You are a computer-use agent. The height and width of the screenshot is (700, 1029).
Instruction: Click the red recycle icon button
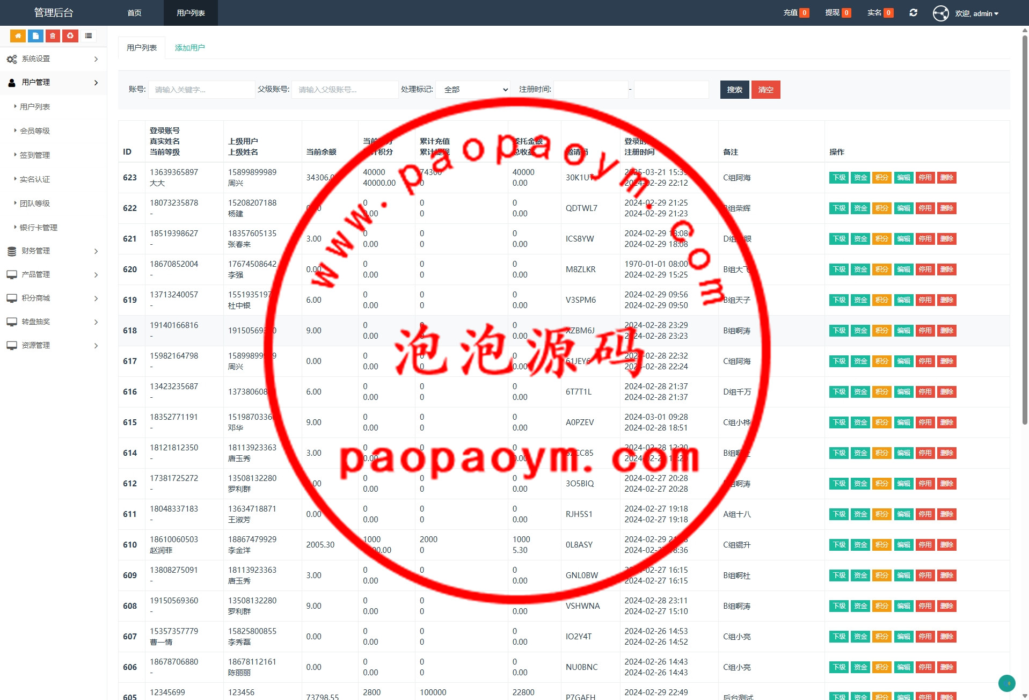(70, 36)
